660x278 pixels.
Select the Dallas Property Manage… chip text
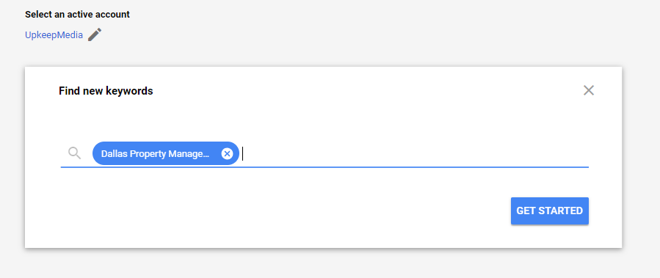click(x=156, y=153)
